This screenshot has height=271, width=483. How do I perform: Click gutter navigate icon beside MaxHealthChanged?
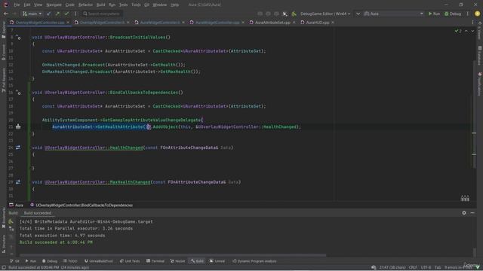18,182
